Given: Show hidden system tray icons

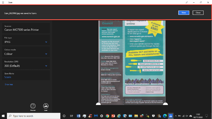Looking at the screenshot, I should (x=176, y=116).
